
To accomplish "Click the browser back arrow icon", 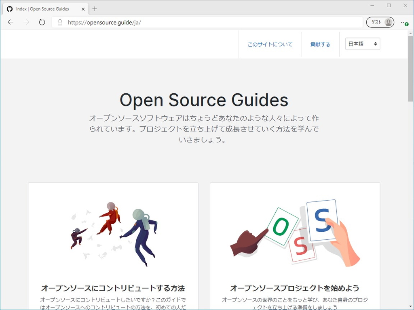I will [x=11, y=22].
